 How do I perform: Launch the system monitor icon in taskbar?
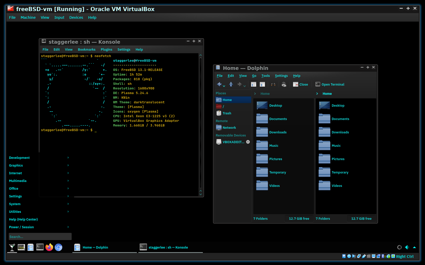pos(21,247)
